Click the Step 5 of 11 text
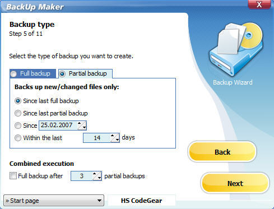The height and width of the screenshot is (209, 274). [x=26, y=34]
